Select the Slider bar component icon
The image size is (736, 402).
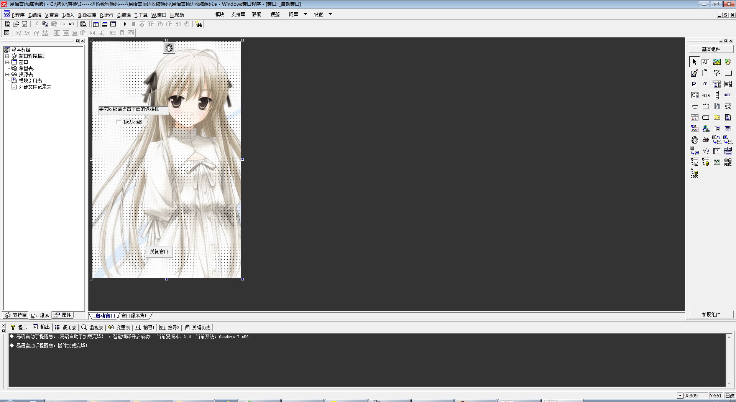pyautogui.click(x=695, y=106)
